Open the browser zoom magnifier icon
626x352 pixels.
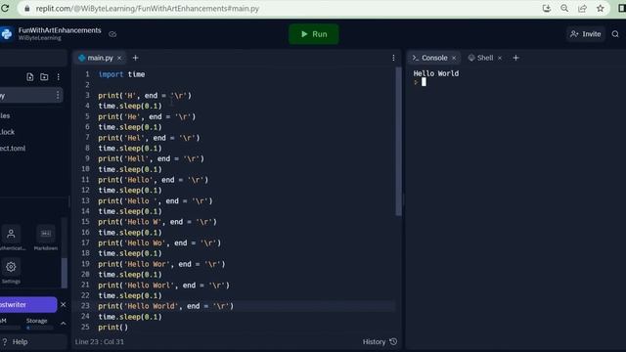click(x=564, y=8)
